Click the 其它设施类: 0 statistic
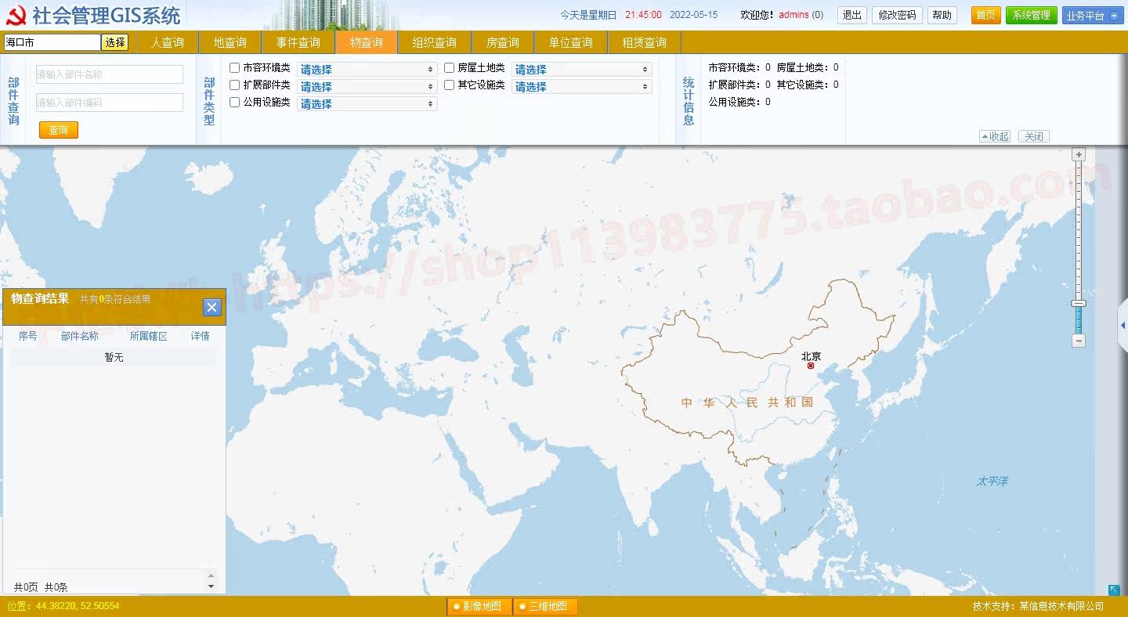The image size is (1128, 617). pos(808,85)
